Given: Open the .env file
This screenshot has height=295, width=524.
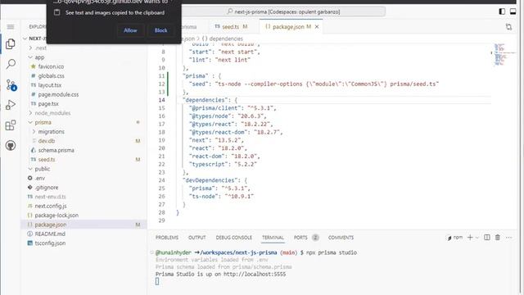Looking at the screenshot, I should tap(40, 179).
